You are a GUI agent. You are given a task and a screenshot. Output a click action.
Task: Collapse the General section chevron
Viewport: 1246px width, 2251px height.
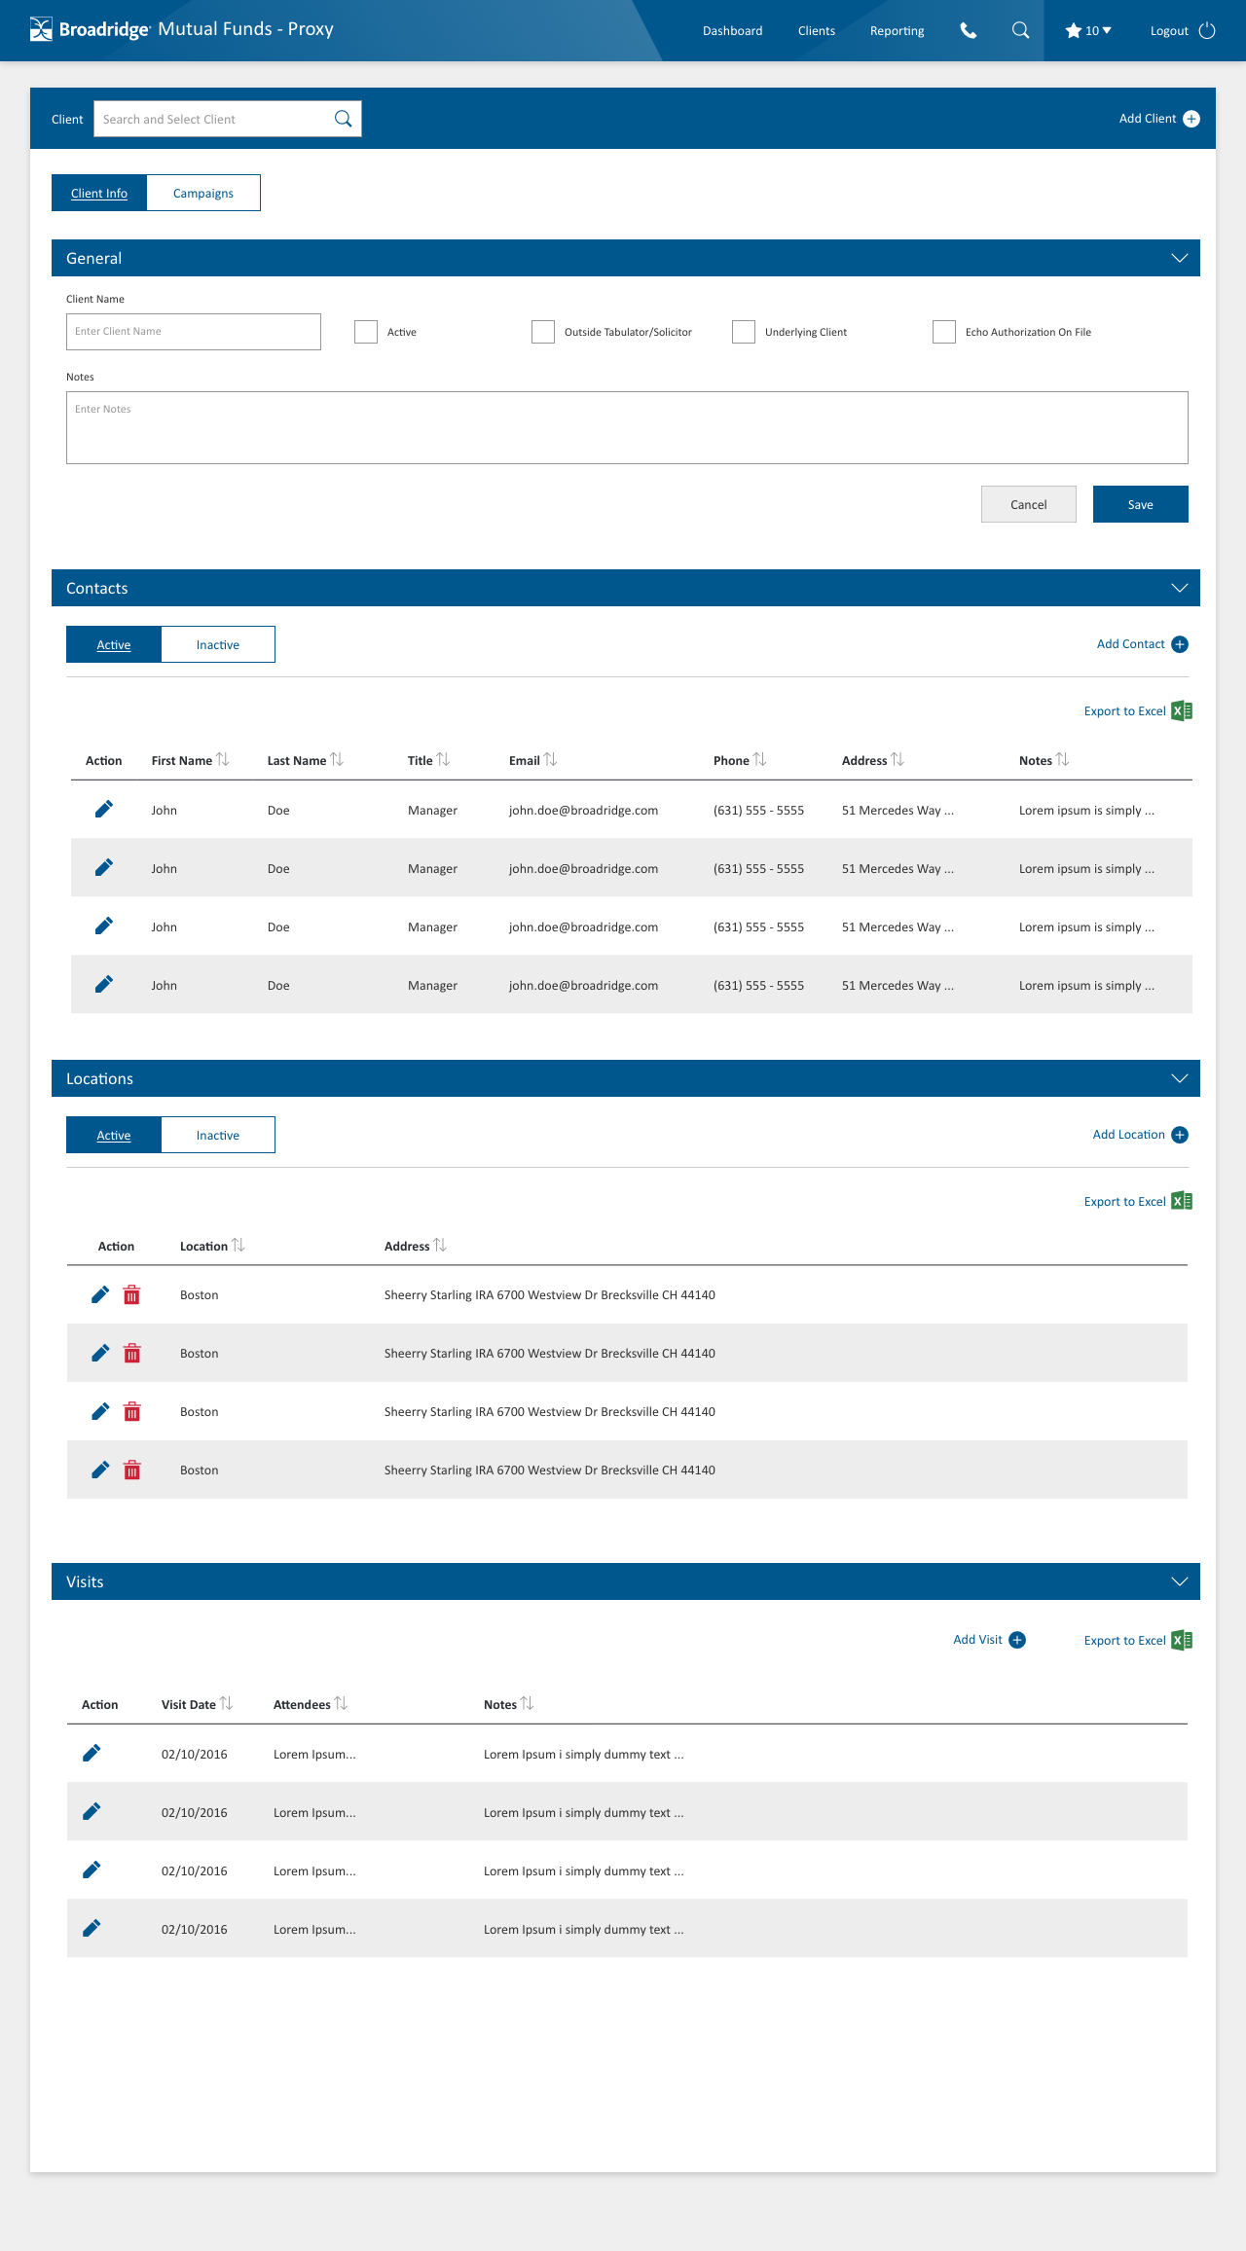1180,258
